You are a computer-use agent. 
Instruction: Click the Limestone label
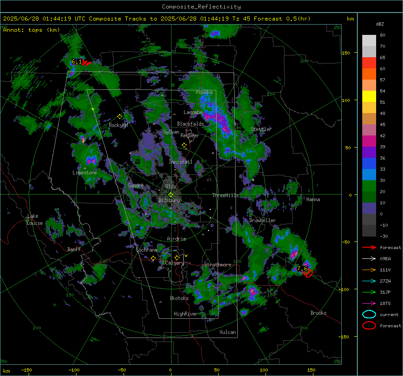pyautogui.click(x=85, y=173)
